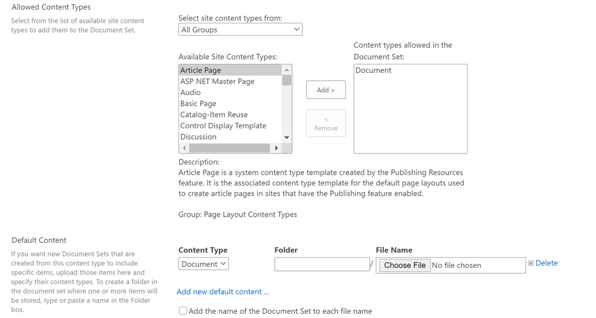
Task: Select Control Display Template entry
Action: [x=223, y=126]
